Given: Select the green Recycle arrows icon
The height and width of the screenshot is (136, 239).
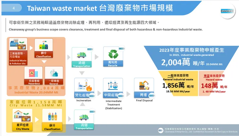Looking at the screenshot, I should [x=113, y=54].
